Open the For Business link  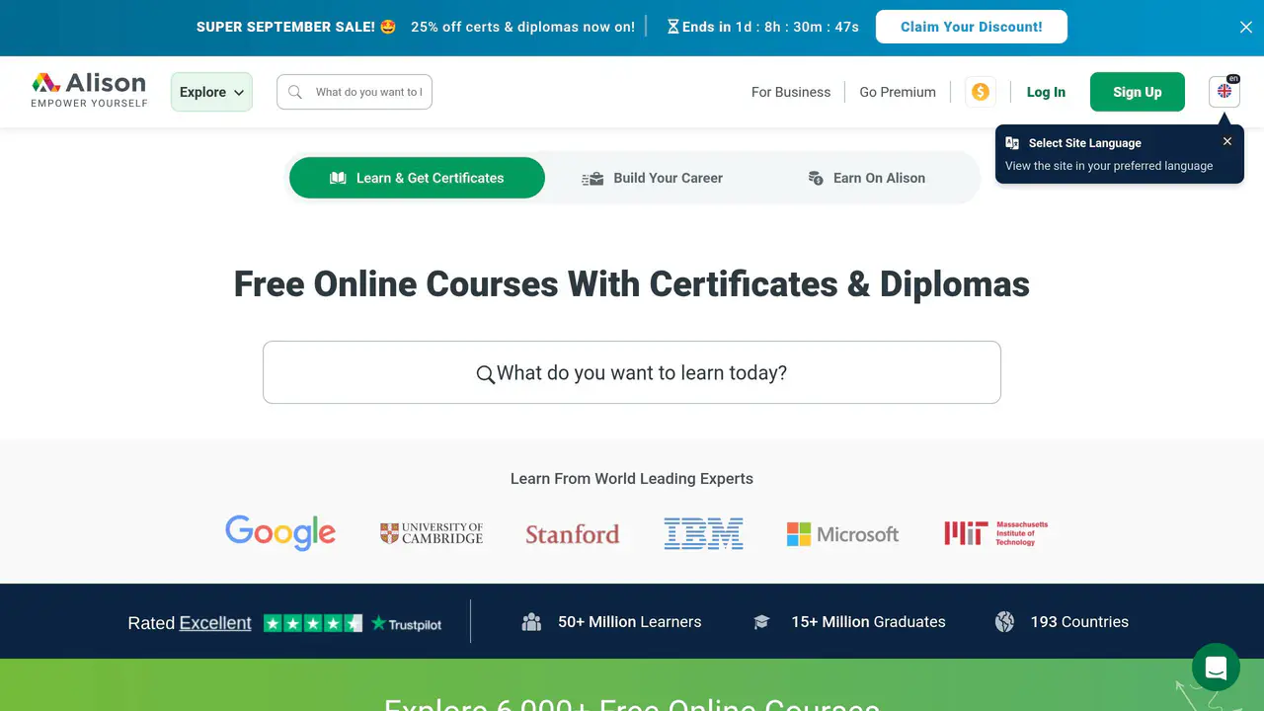pos(791,92)
